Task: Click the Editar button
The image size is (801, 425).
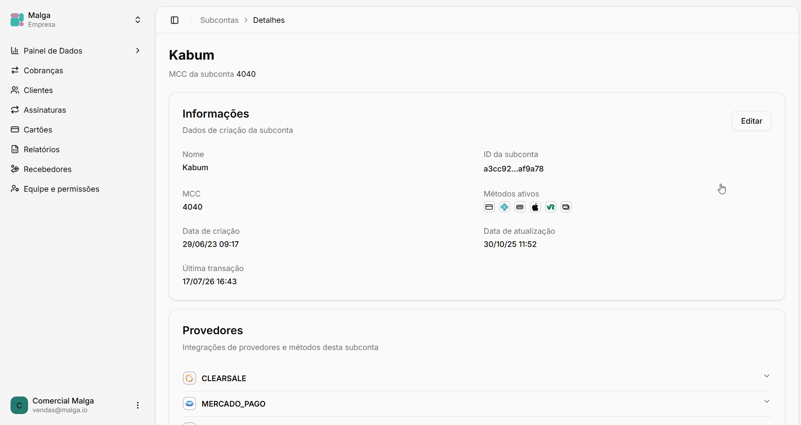Action: tap(751, 121)
